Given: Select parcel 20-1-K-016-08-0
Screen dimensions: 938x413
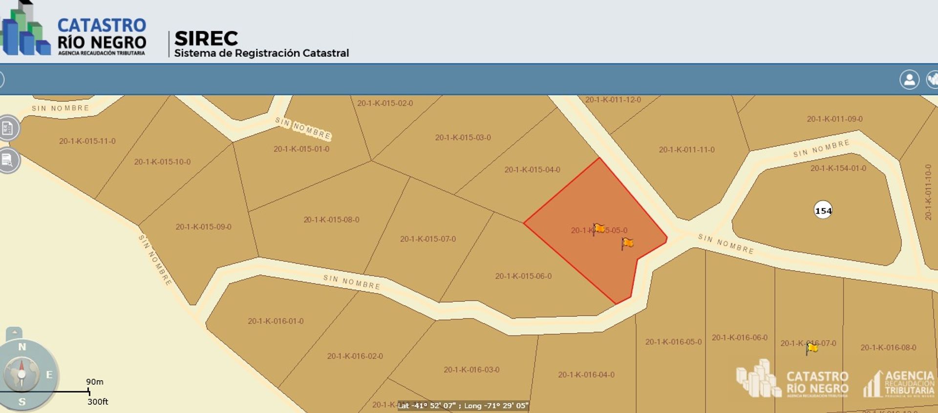Looking at the screenshot, I should click(x=888, y=348).
